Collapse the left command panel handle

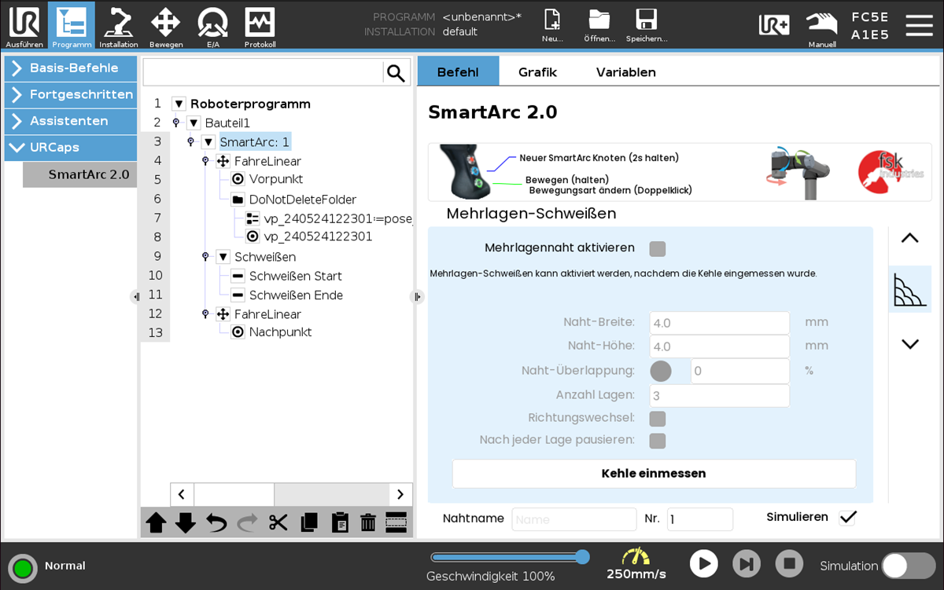click(135, 296)
